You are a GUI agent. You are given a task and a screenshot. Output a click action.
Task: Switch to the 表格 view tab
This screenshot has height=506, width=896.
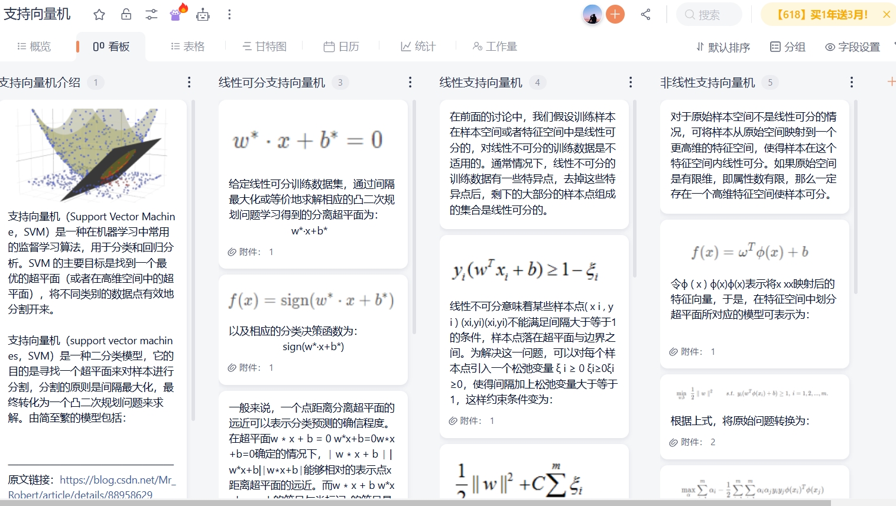[x=187, y=46]
